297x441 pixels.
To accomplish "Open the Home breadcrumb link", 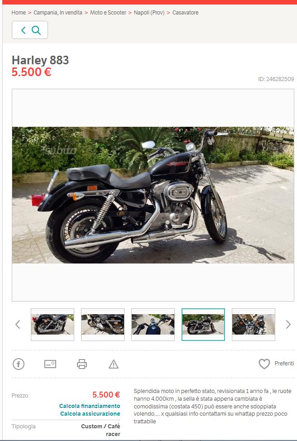I will click(x=19, y=13).
